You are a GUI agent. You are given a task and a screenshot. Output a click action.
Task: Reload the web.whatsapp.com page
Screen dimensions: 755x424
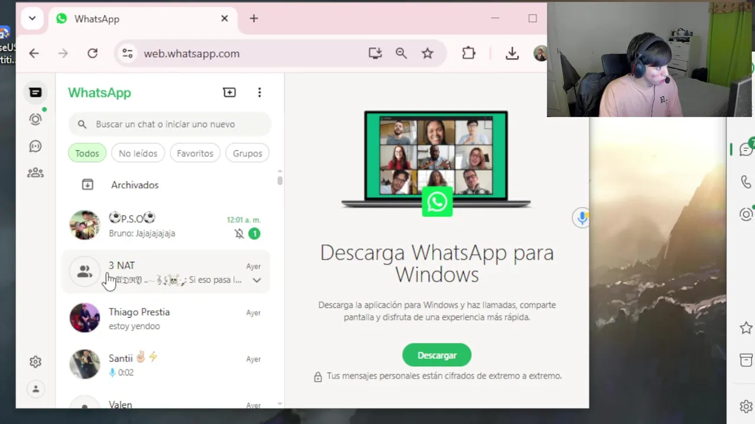coord(93,54)
